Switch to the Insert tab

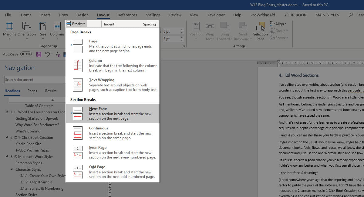(x=45, y=15)
